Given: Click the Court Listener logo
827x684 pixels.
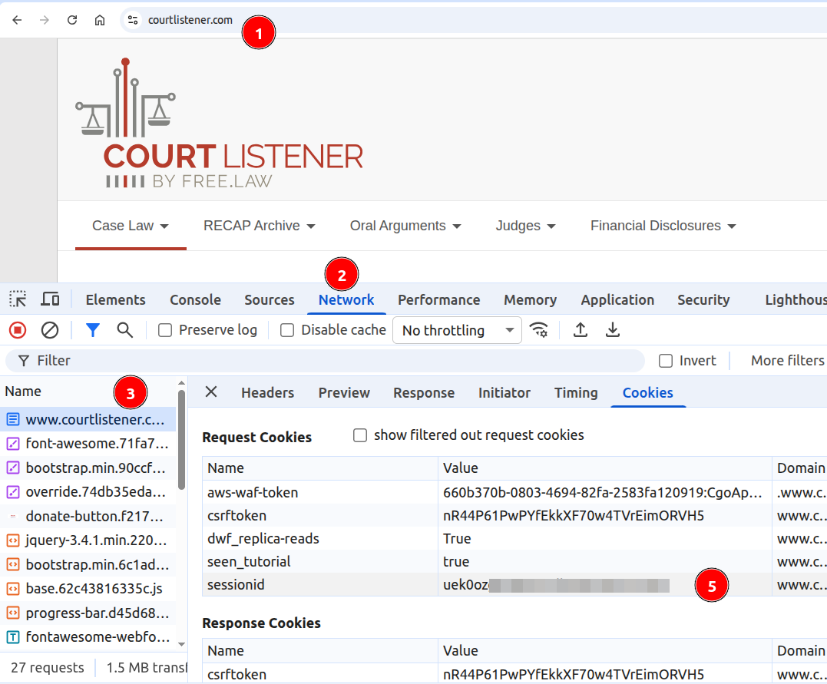Looking at the screenshot, I should tap(220, 124).
